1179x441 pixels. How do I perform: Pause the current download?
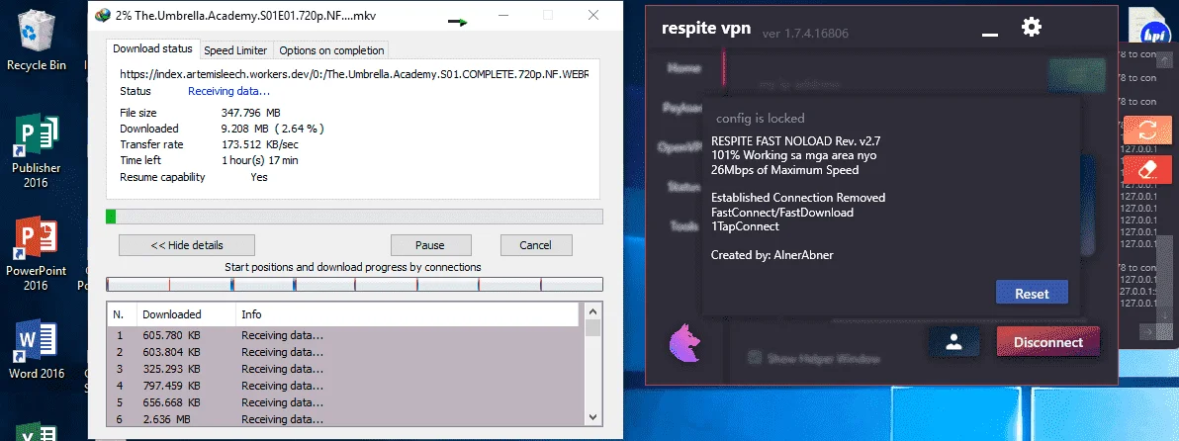click(430, 245)
